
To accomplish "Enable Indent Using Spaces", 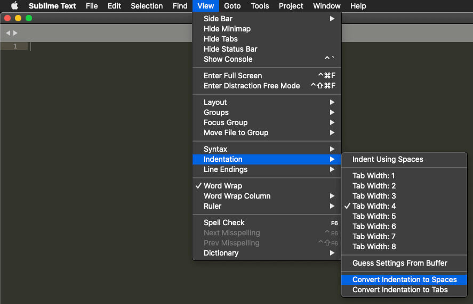I will 388,159.
